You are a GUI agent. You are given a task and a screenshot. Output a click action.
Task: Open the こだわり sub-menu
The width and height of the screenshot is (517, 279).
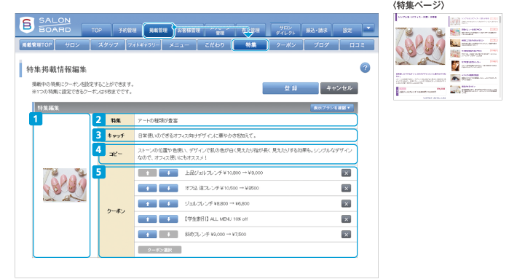(215, 45)
